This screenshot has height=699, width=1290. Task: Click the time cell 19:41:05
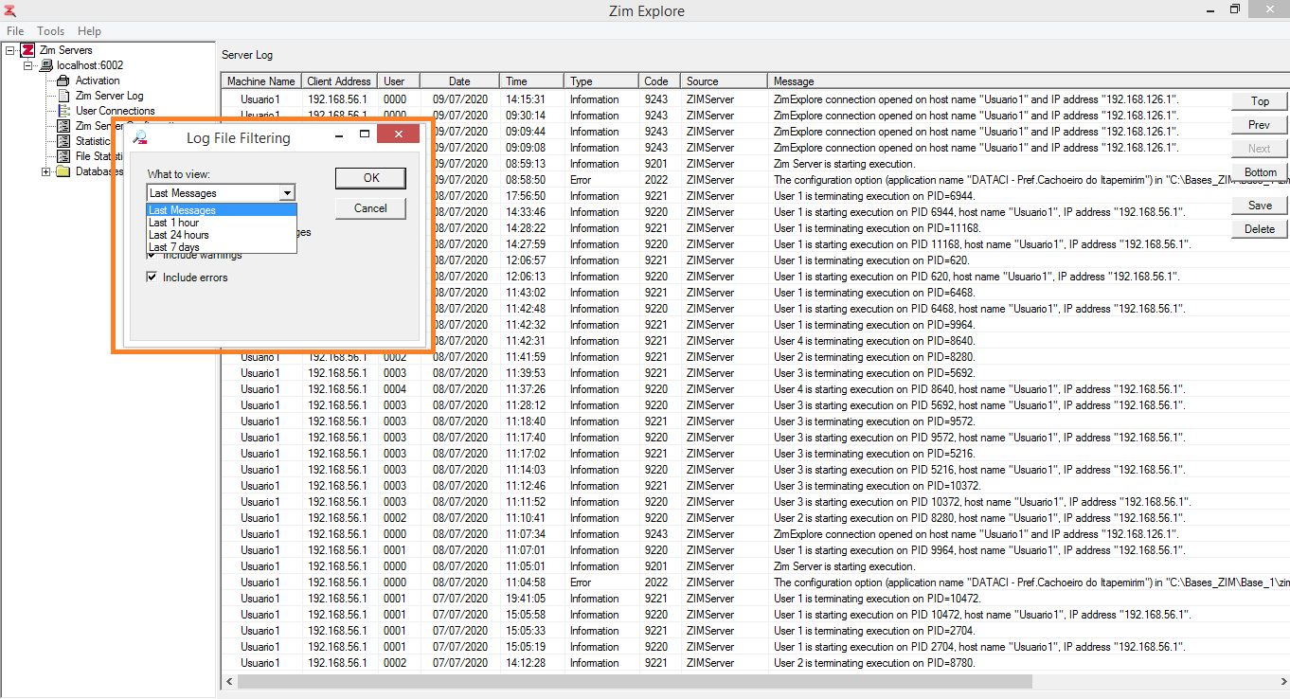coord(525,599)
